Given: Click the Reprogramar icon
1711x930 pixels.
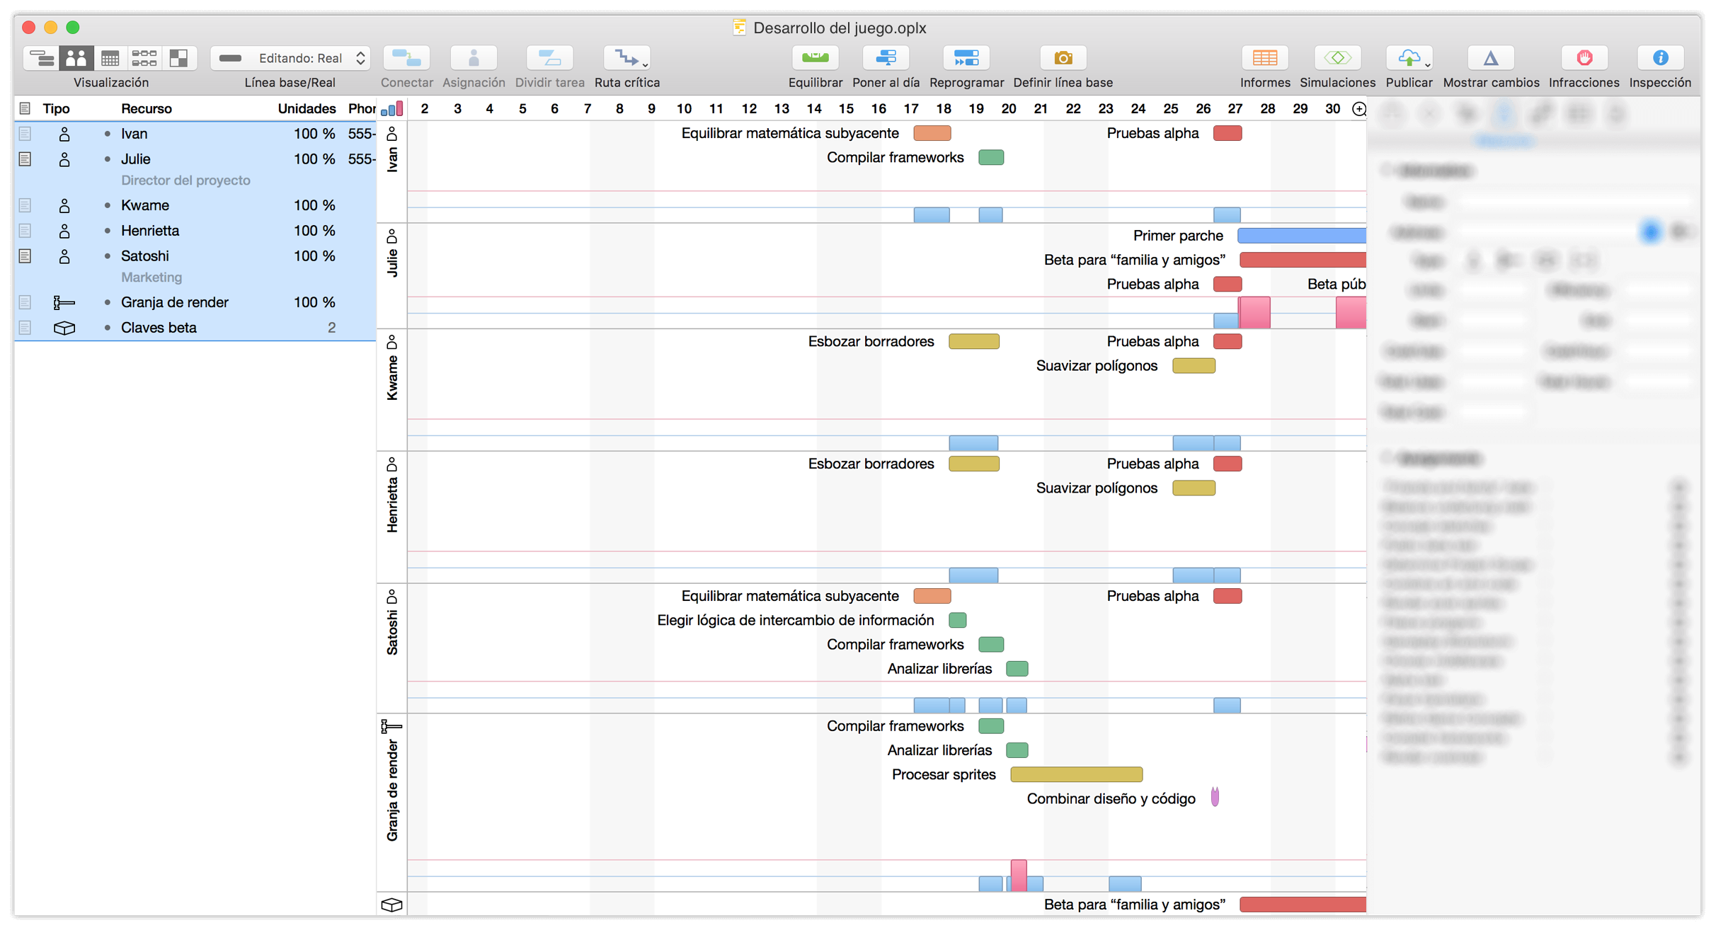Looking at the screenshot, I should [966, 58].
